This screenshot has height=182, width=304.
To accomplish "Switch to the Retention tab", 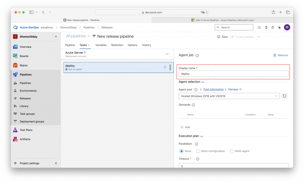I will (x=117, y=45).
